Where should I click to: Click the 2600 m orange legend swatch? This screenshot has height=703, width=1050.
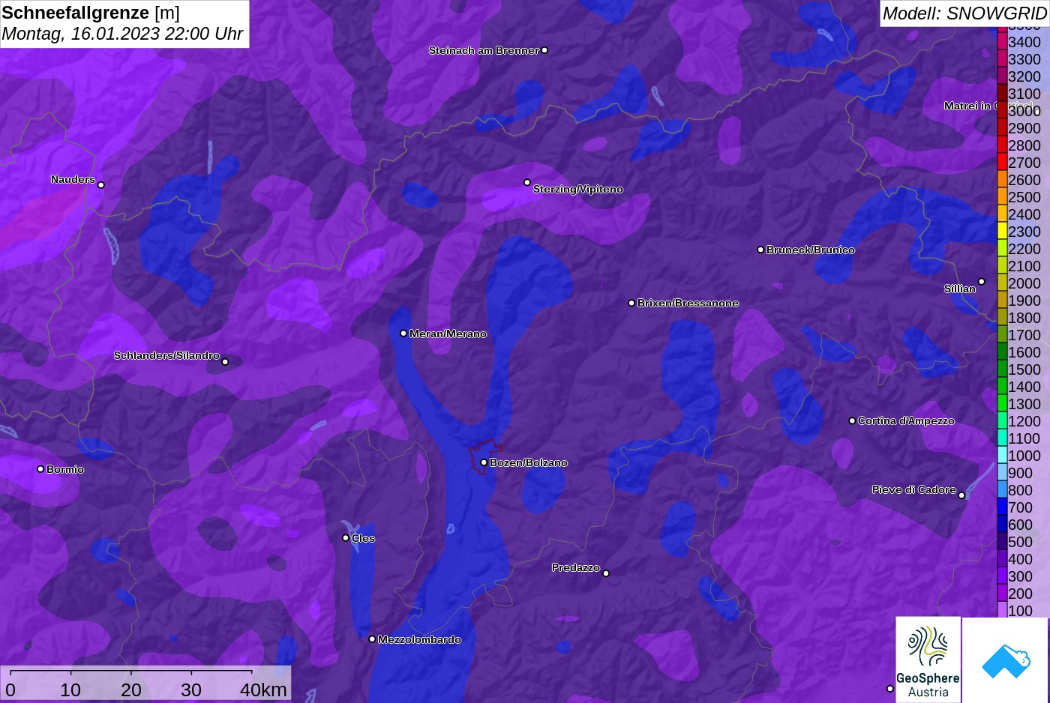1002,179
